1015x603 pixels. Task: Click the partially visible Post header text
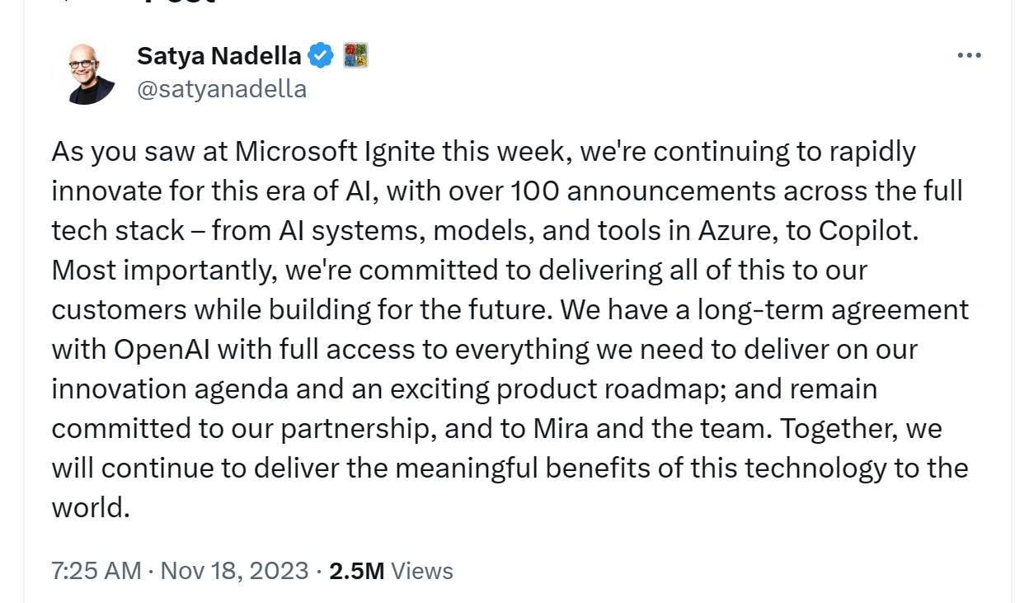click(x=179, y=2)
